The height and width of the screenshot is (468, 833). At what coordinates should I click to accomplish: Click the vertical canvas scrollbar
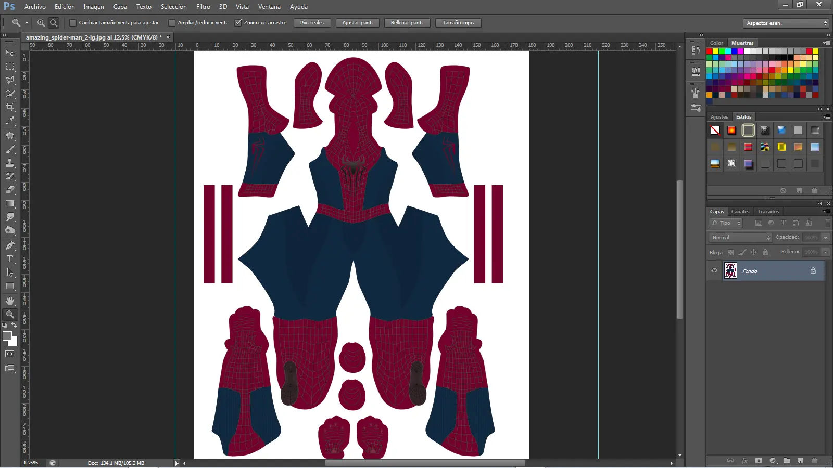(x=679, y=250)
